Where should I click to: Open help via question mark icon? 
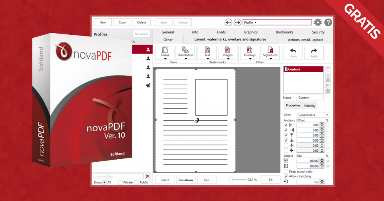(328, 22)
